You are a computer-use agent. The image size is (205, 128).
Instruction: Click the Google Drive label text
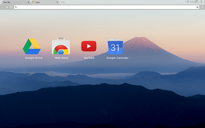[34, 58]
